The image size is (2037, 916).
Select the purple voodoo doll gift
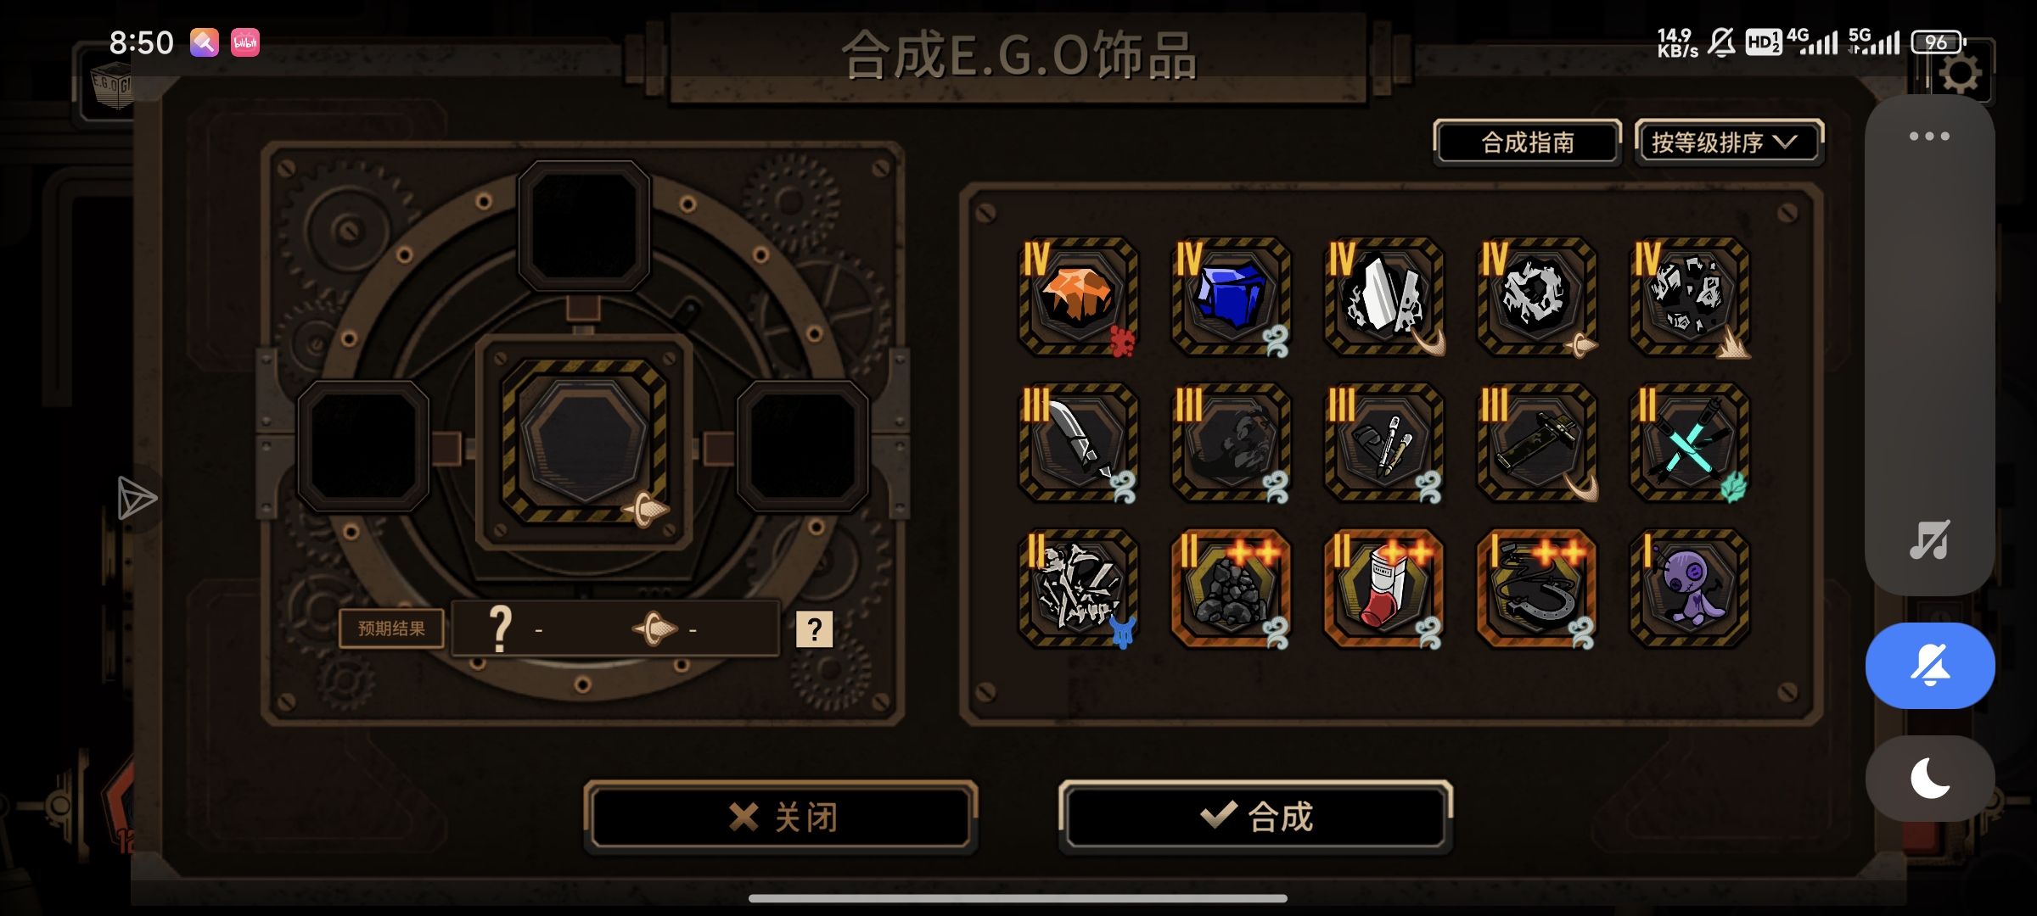[1689, 589]
